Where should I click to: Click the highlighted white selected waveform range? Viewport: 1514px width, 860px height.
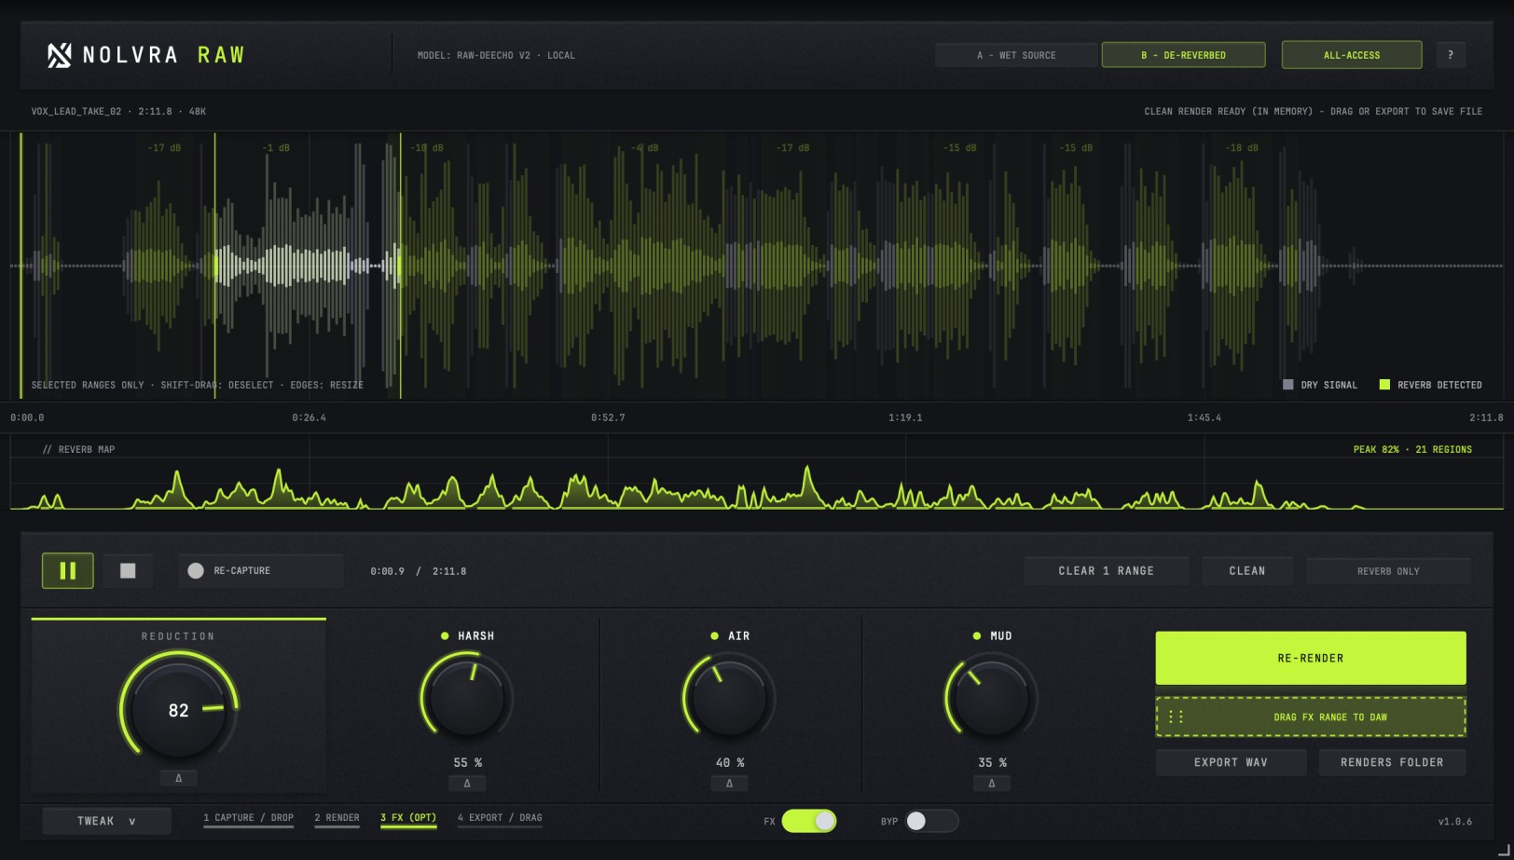[x=308, y=266]
